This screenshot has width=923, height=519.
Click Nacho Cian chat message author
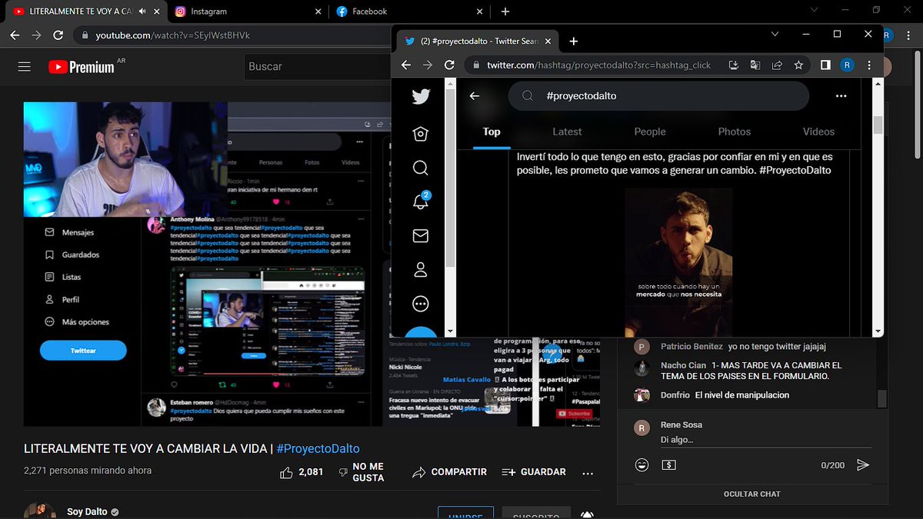683,365
